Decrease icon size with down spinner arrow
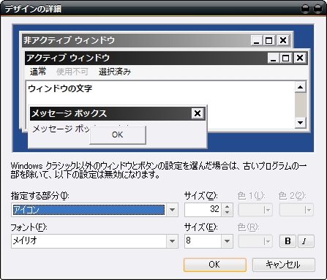 pyautogui.click(x=227, y=213)
